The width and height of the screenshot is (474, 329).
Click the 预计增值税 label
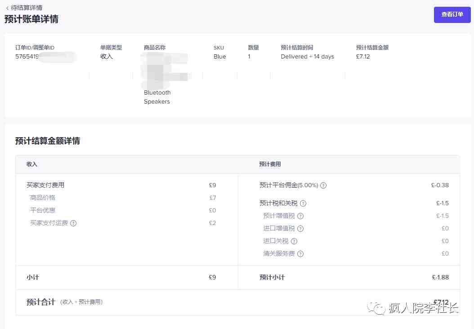(279, 216)
